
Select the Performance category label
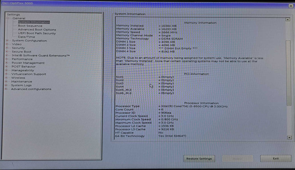tap(22, 59)
